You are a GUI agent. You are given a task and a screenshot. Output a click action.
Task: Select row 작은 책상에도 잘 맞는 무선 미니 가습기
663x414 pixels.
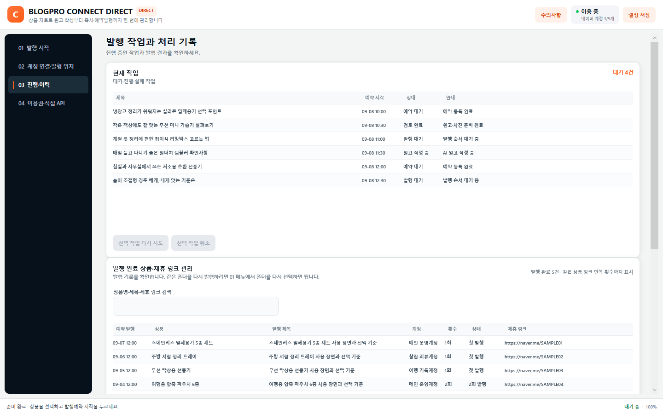coord(373,125)
